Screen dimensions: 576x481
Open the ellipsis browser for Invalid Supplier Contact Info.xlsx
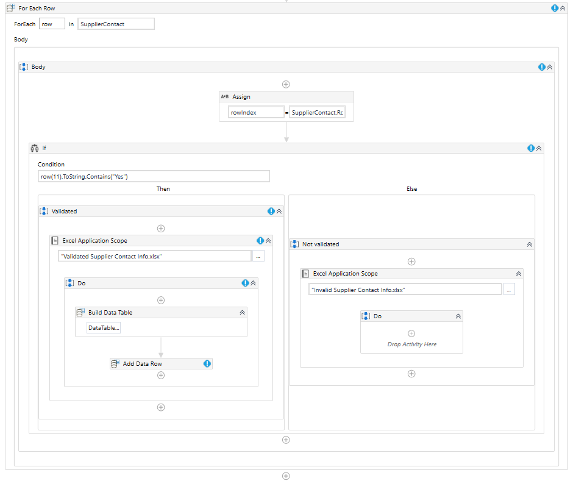click(509, 289)
